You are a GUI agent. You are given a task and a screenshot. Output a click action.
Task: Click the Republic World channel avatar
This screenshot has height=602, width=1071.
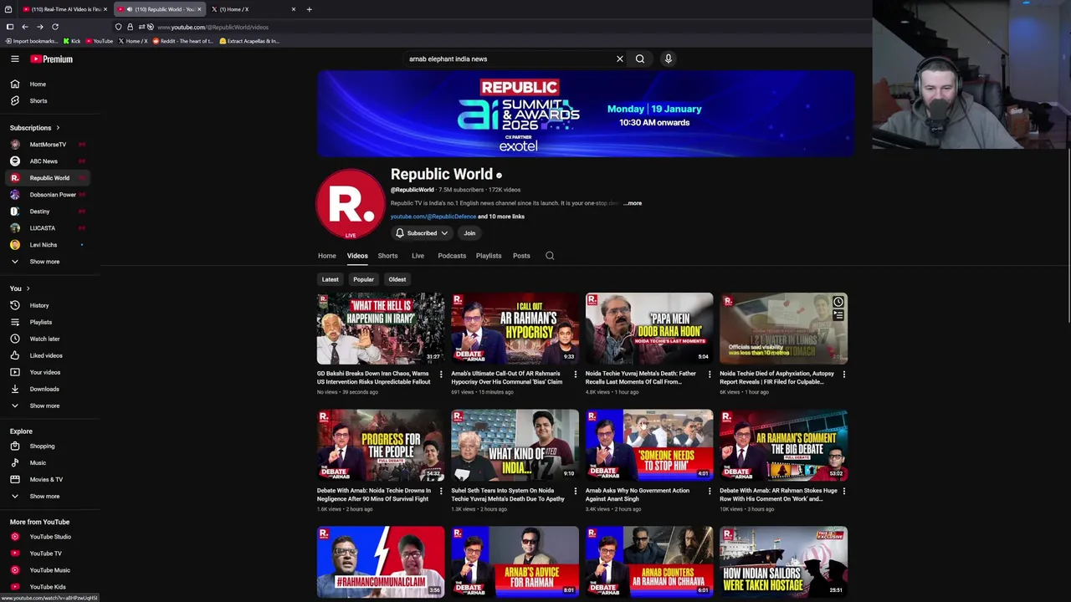350,204
